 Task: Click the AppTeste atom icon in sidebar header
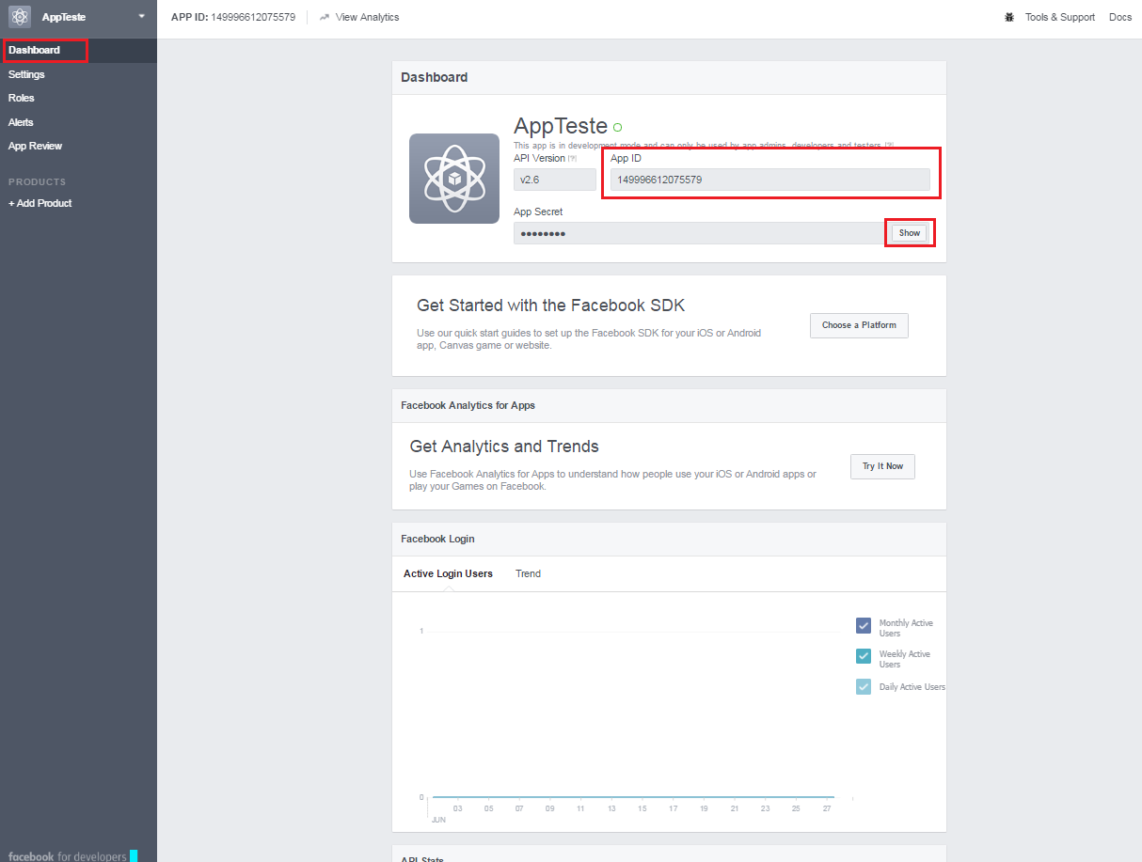[x=20, y=16]
